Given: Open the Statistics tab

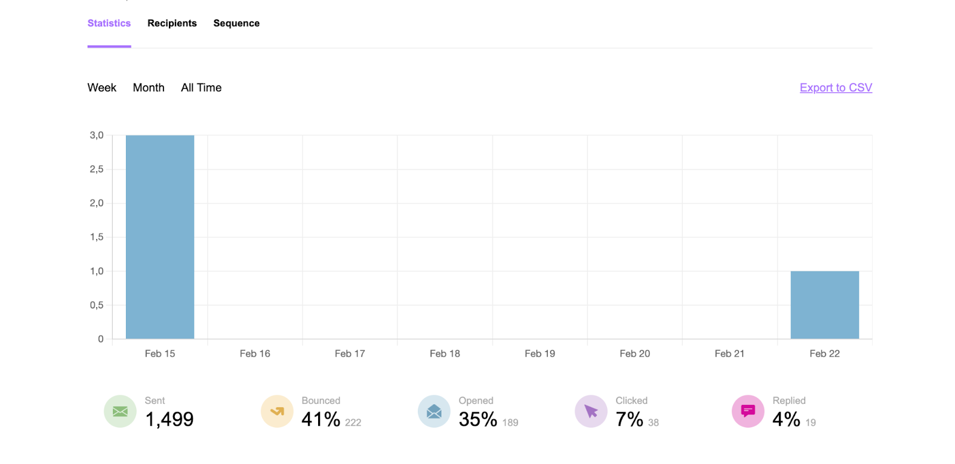Looking at the screenshot, I should [x=109, y=23].
